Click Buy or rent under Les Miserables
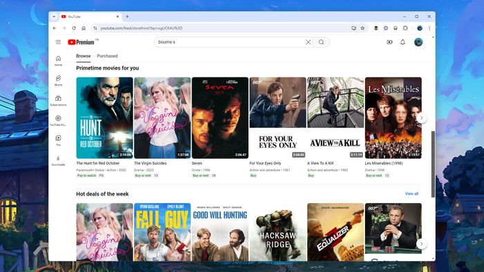 374,175
